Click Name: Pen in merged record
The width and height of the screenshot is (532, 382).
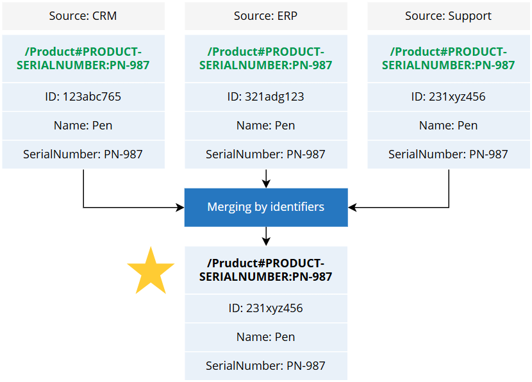point(266,337)
